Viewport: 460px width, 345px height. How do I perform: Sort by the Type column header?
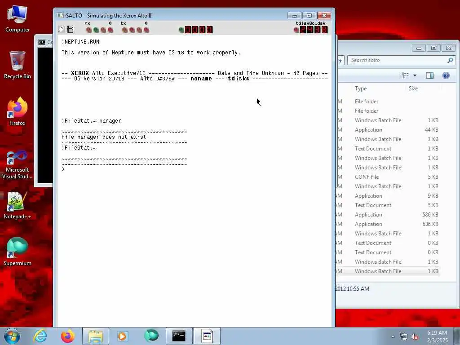click(x=378, y=88)
